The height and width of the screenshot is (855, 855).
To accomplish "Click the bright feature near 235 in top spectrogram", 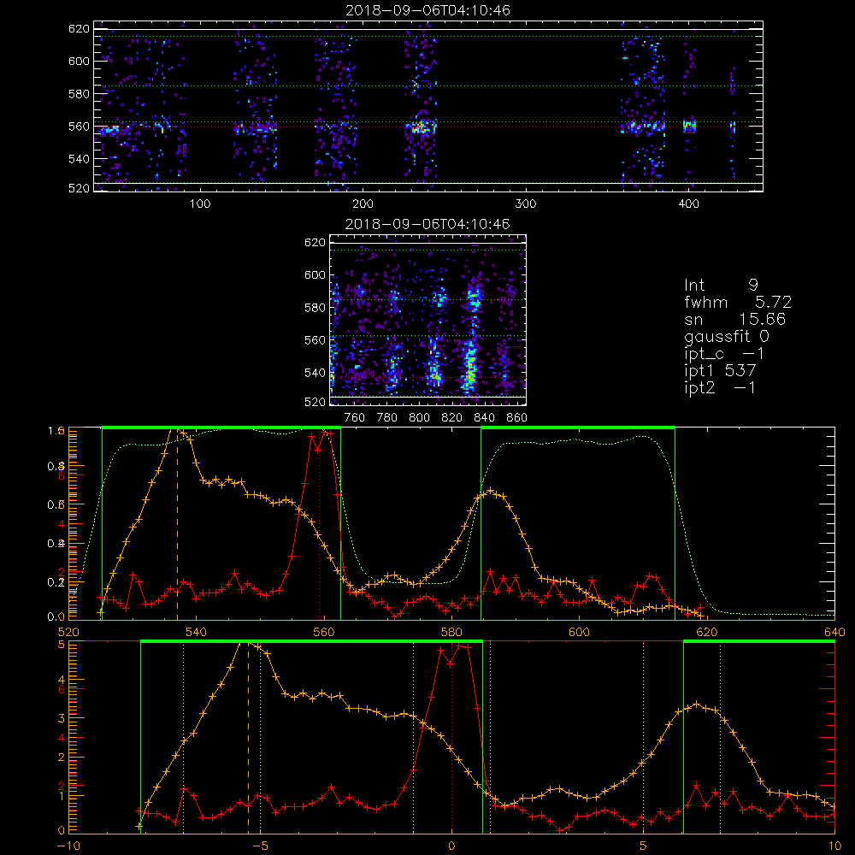I will click(x=421, y=127).
